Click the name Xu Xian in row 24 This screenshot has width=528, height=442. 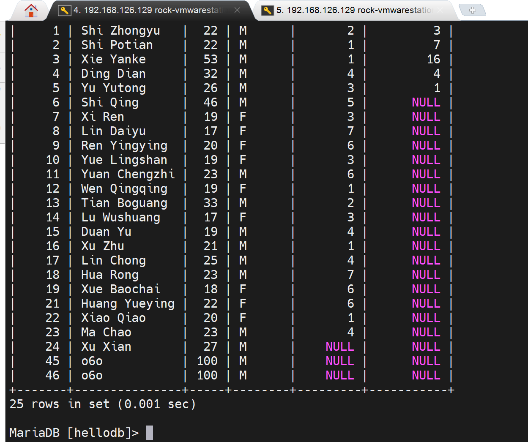pyautogui.click(x=106, y=347)
